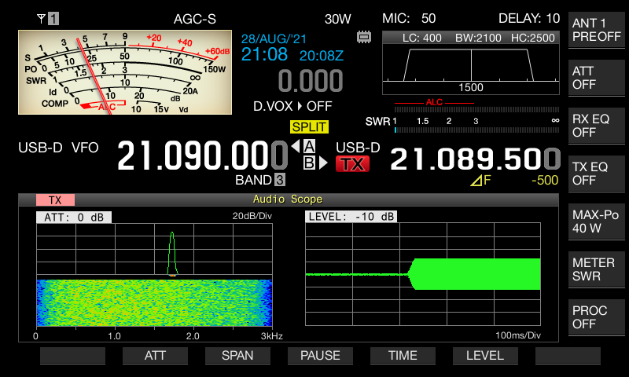Click the Audio Scope title bar
Viewport: 629px width, 377px height.
point(288,199)
